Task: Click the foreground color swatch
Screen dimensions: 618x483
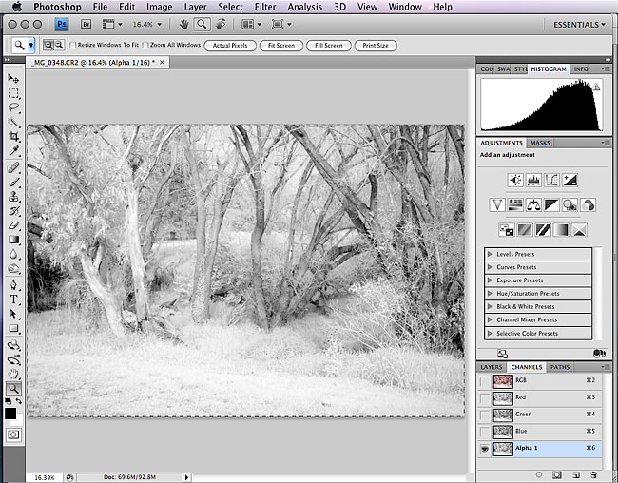Action: (x=10, y=414)
